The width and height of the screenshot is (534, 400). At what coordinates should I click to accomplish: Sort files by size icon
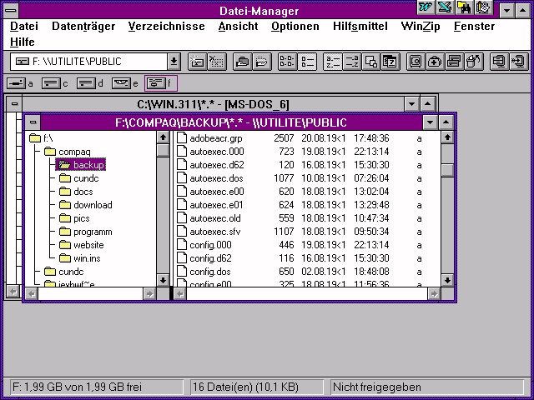371,62
